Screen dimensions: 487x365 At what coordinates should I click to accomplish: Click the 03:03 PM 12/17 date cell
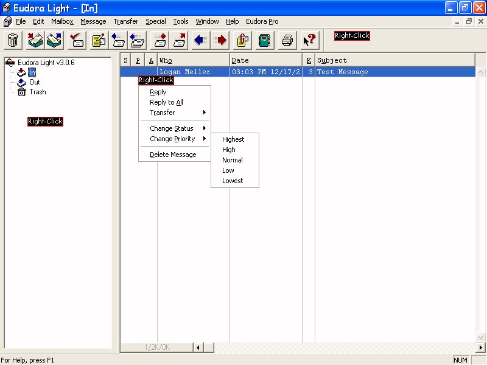[266, 72]
